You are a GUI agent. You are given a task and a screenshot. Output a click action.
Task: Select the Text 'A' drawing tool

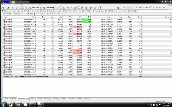pyautogui.click(x=125, y=8)
